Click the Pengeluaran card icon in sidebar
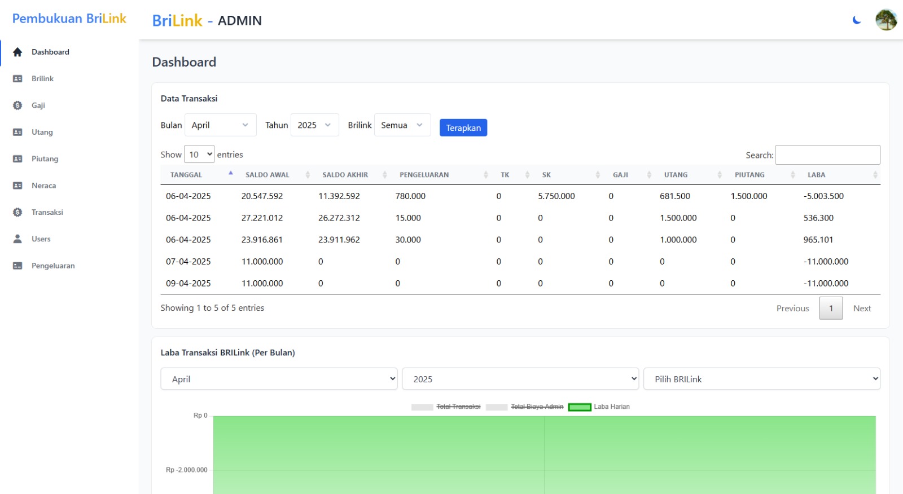Viewport: 903px width, 494px height. 17,266
